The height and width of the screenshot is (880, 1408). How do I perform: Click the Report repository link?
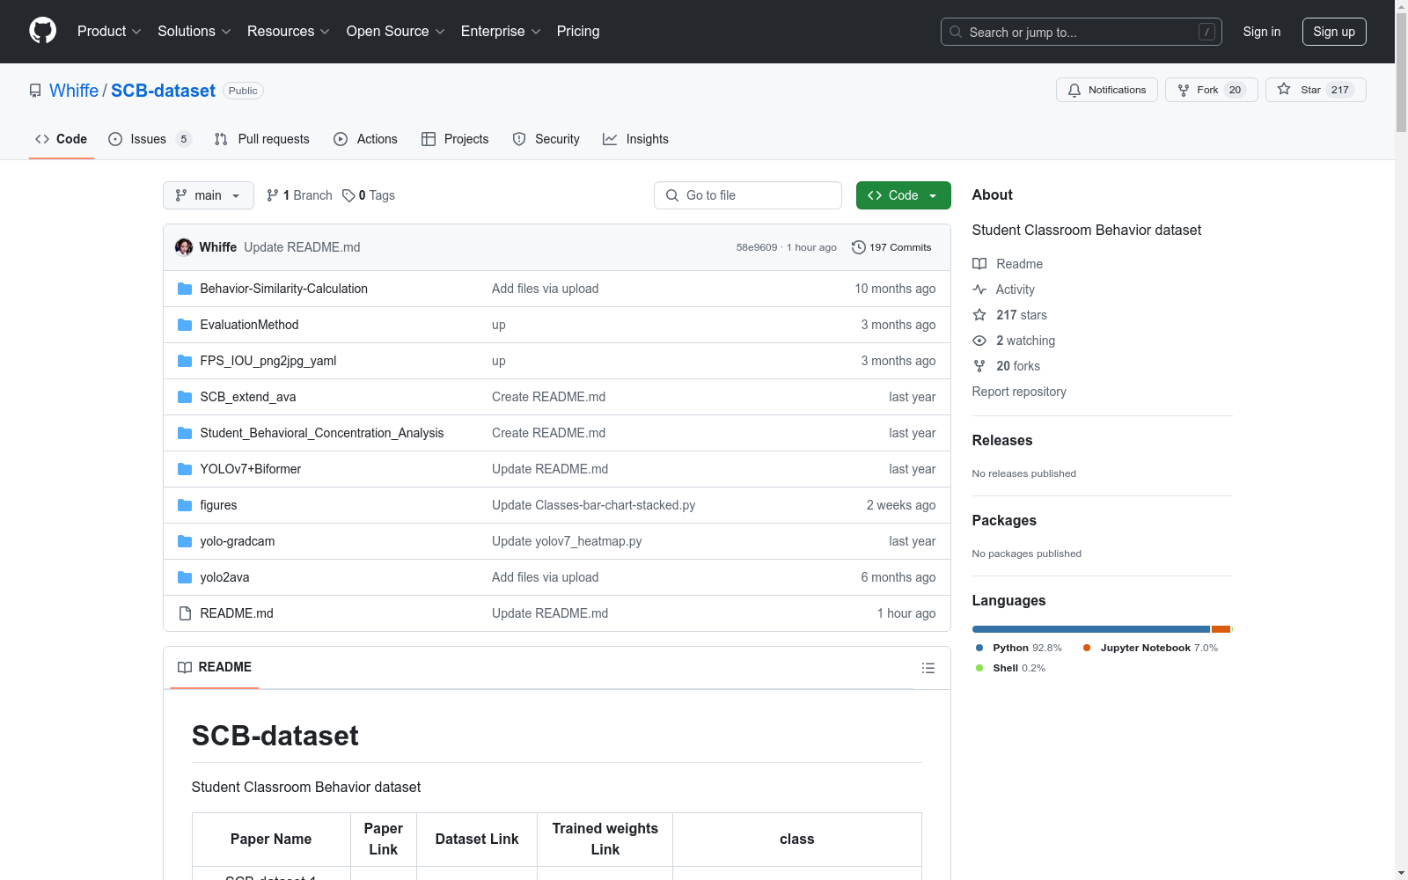pos(1019,392)
